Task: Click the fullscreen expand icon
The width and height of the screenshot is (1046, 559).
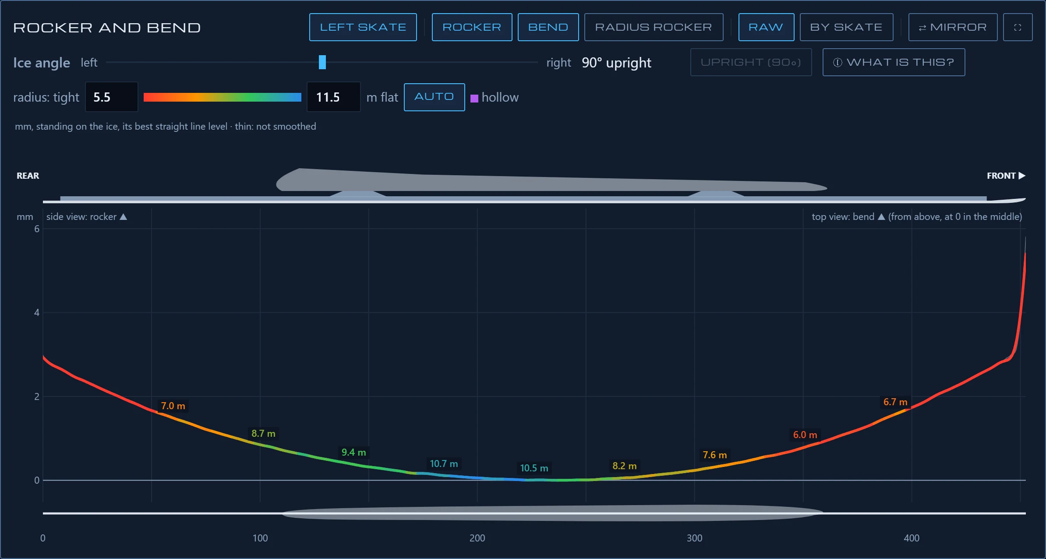Action: coord(1018,27)
